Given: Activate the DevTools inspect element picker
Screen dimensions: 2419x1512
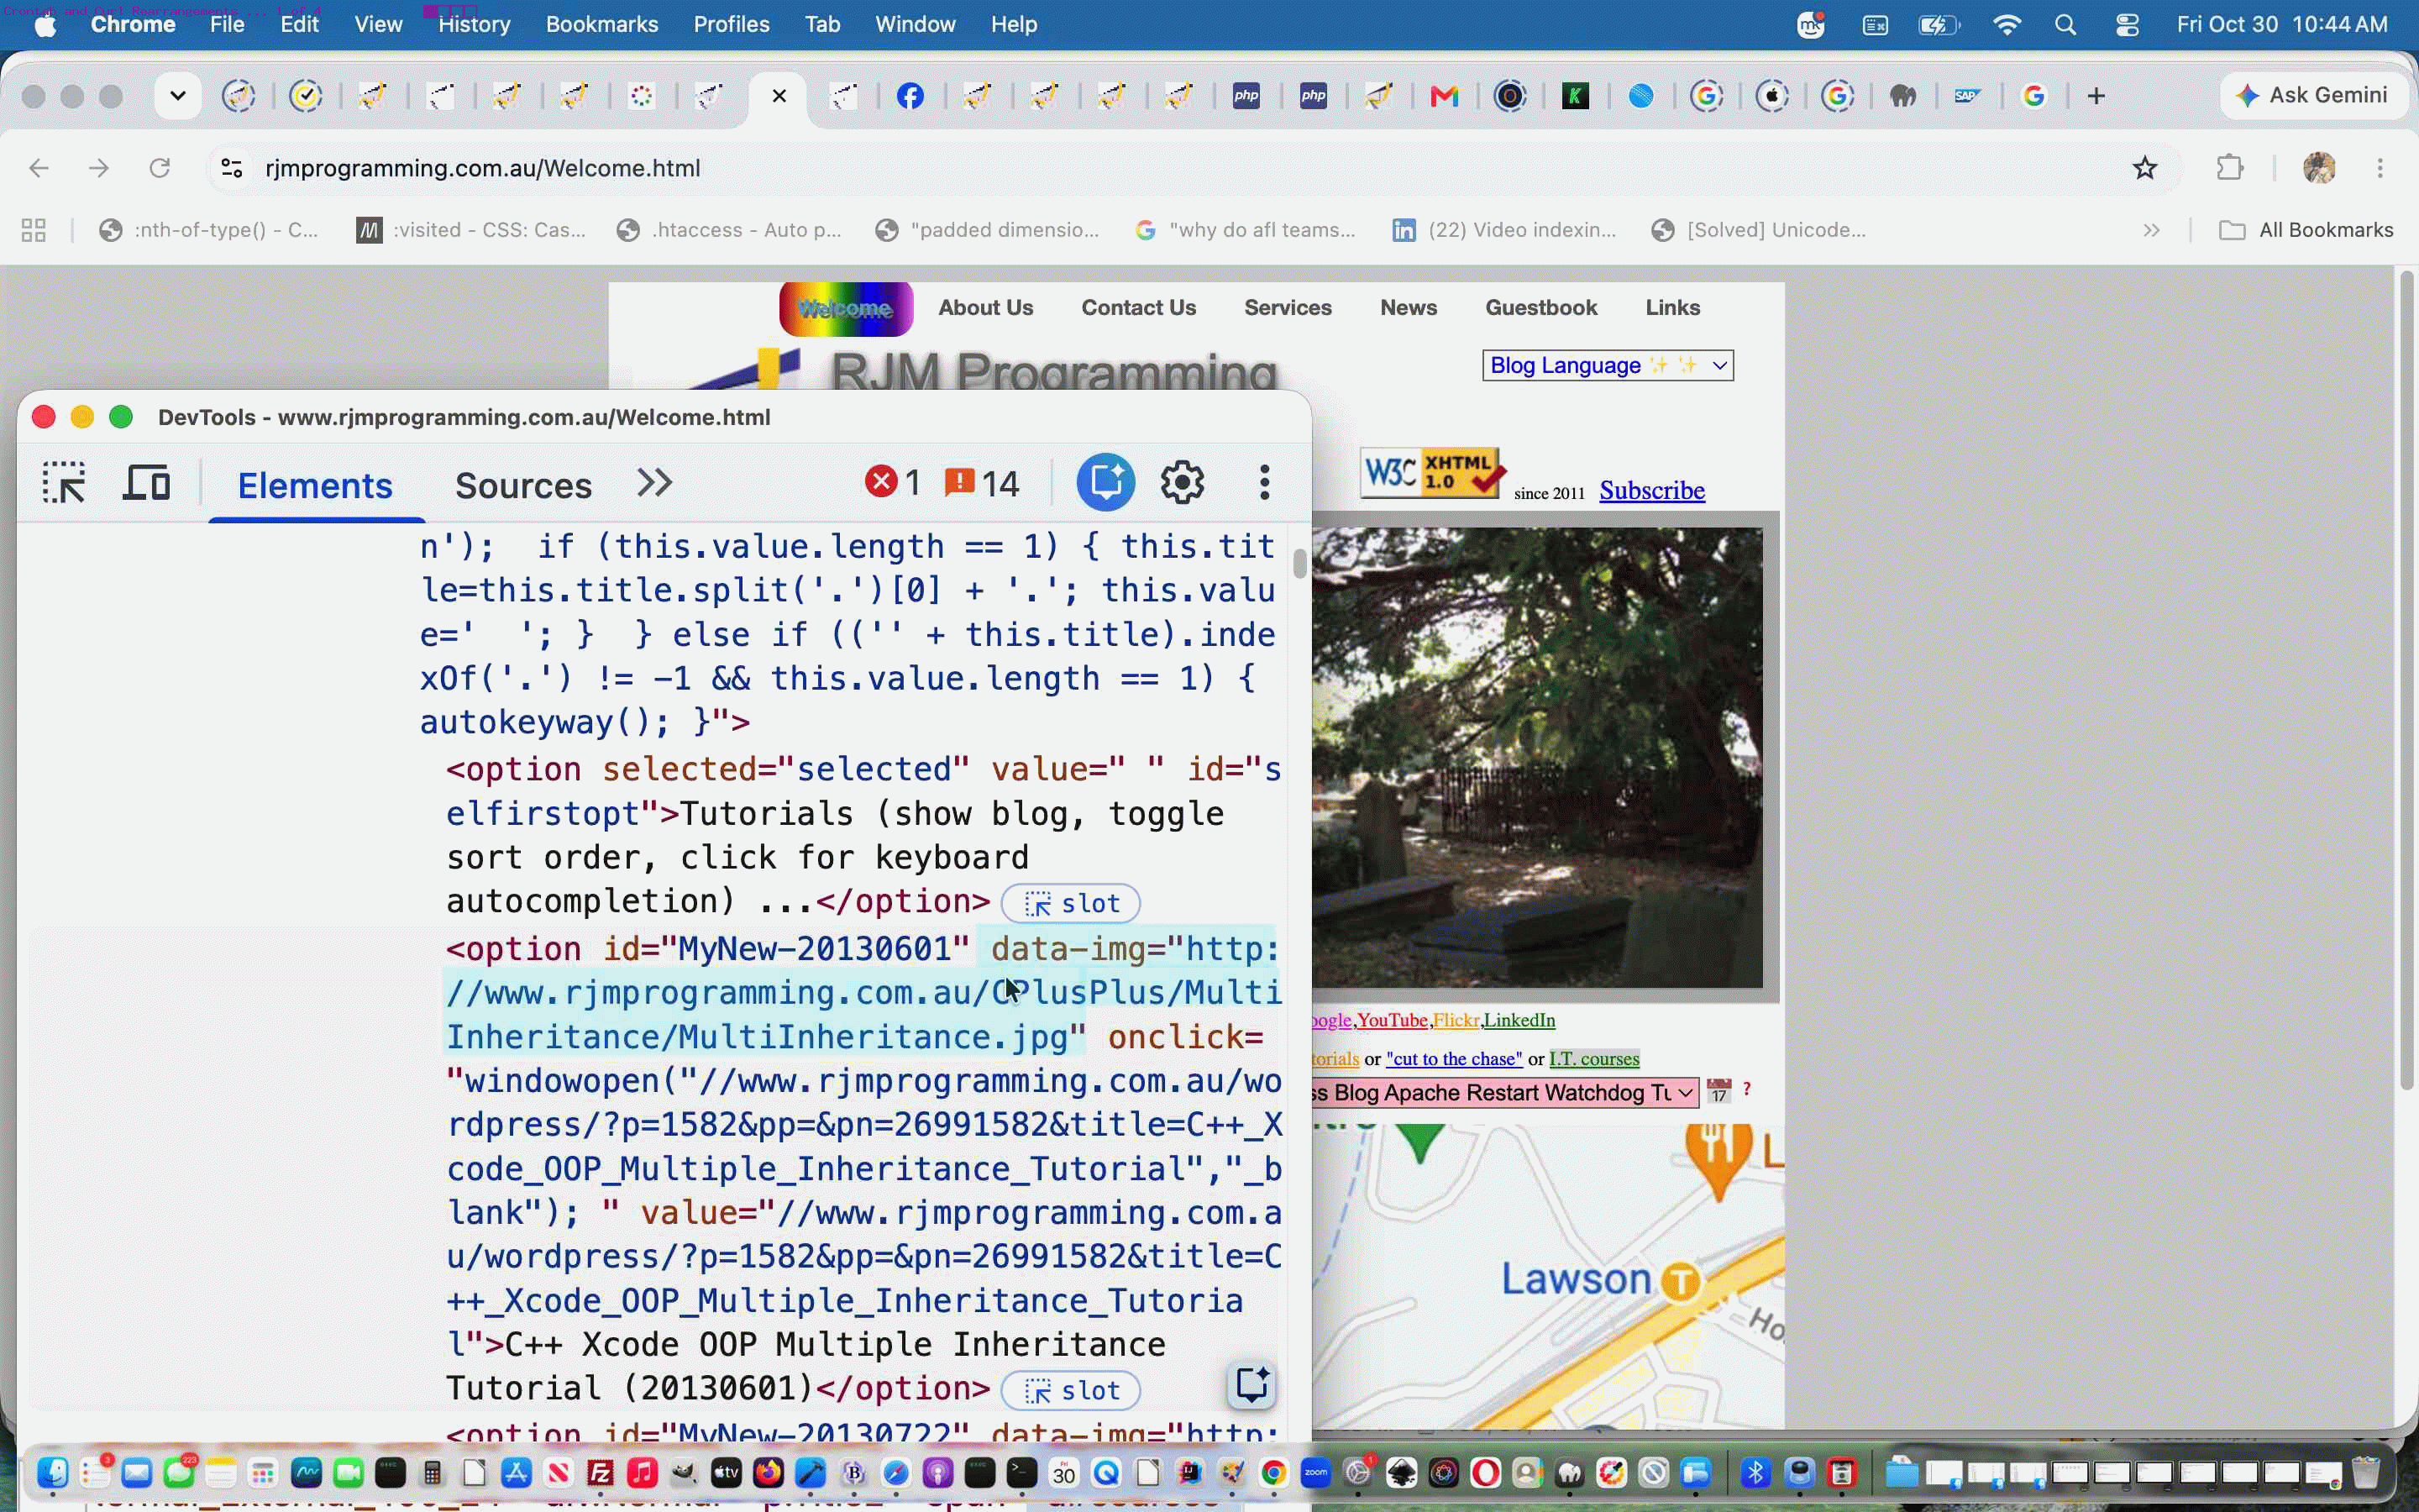Looking at the screenshot, I should pos(64,484).
